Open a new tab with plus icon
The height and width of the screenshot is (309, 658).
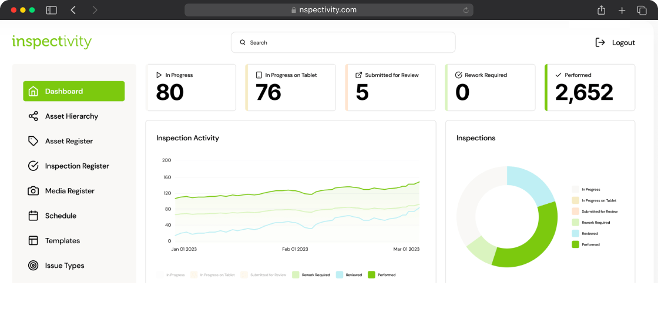[622, 11]
